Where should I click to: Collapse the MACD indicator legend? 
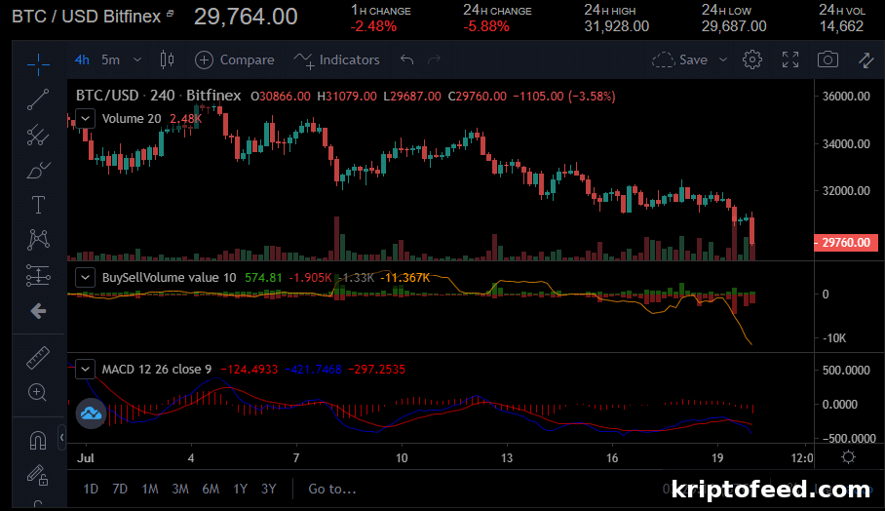[85, 370]
